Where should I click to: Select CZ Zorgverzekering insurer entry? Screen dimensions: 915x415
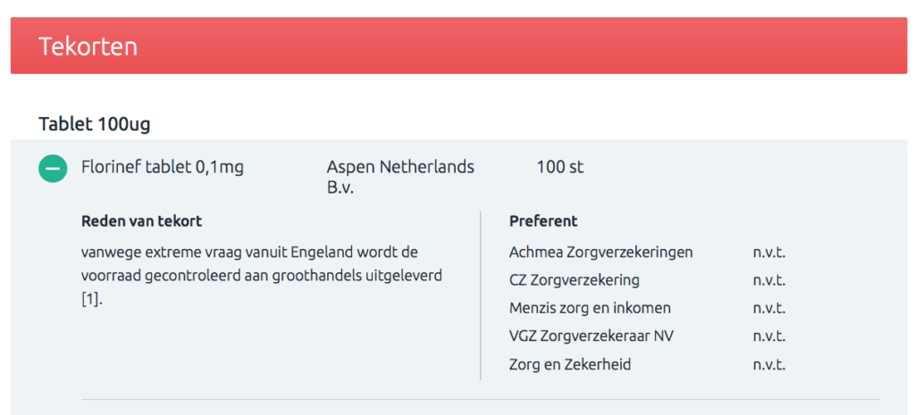tap(575, 280)
